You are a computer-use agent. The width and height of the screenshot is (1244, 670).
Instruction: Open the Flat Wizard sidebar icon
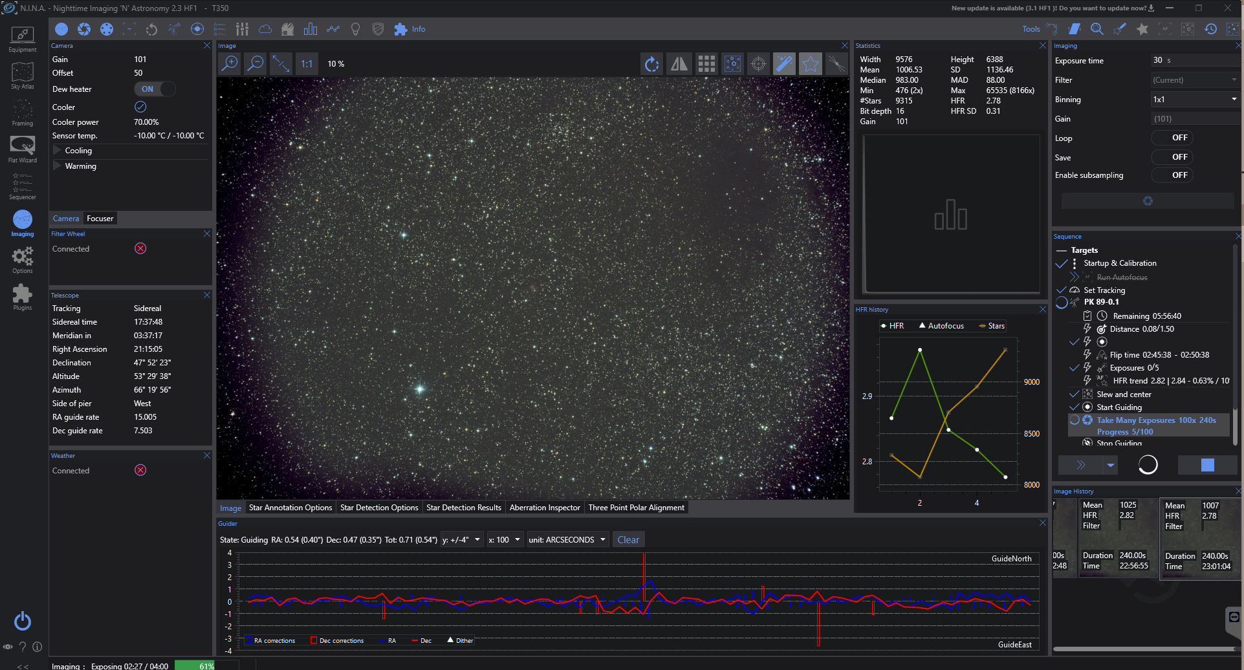coord(22,149)
